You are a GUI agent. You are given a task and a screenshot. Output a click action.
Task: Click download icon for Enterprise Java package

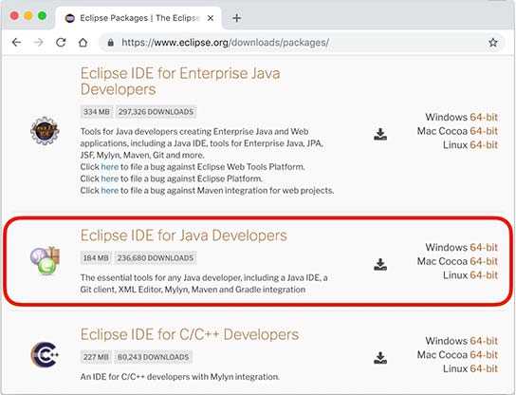[380, 134]
